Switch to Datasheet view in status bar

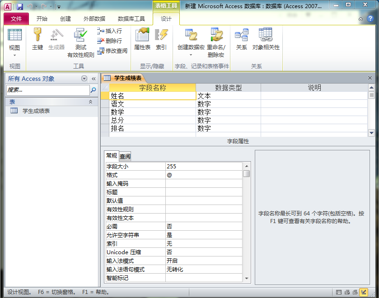339,292
